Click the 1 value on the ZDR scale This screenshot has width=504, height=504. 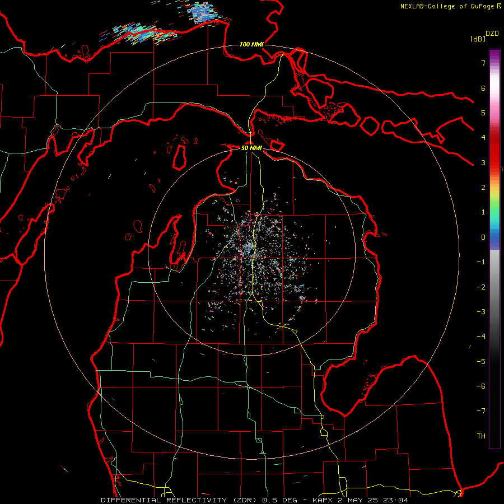tap(483, 212)
